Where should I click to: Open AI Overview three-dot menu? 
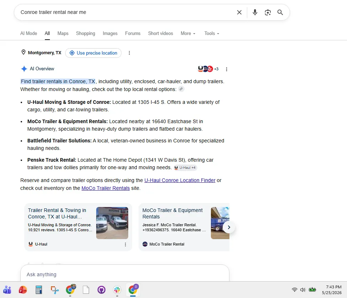coord(226,69)
